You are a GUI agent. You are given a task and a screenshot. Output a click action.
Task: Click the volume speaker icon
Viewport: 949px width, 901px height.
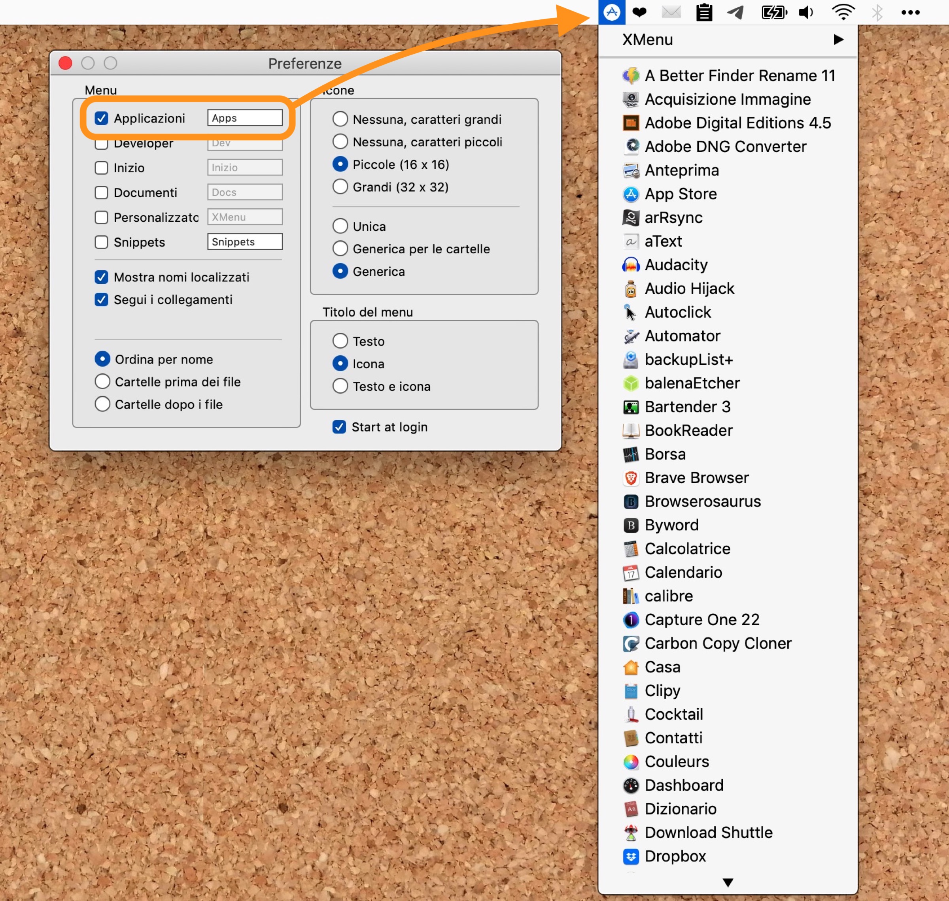[806, 13]
